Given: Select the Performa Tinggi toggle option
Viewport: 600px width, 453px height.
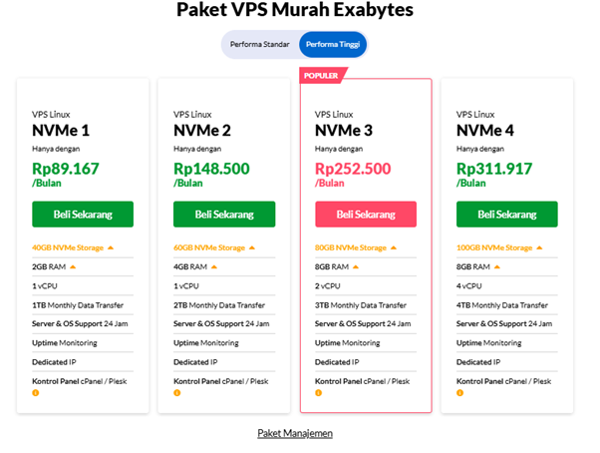Looking at the screenshot, I should point(334,45).
